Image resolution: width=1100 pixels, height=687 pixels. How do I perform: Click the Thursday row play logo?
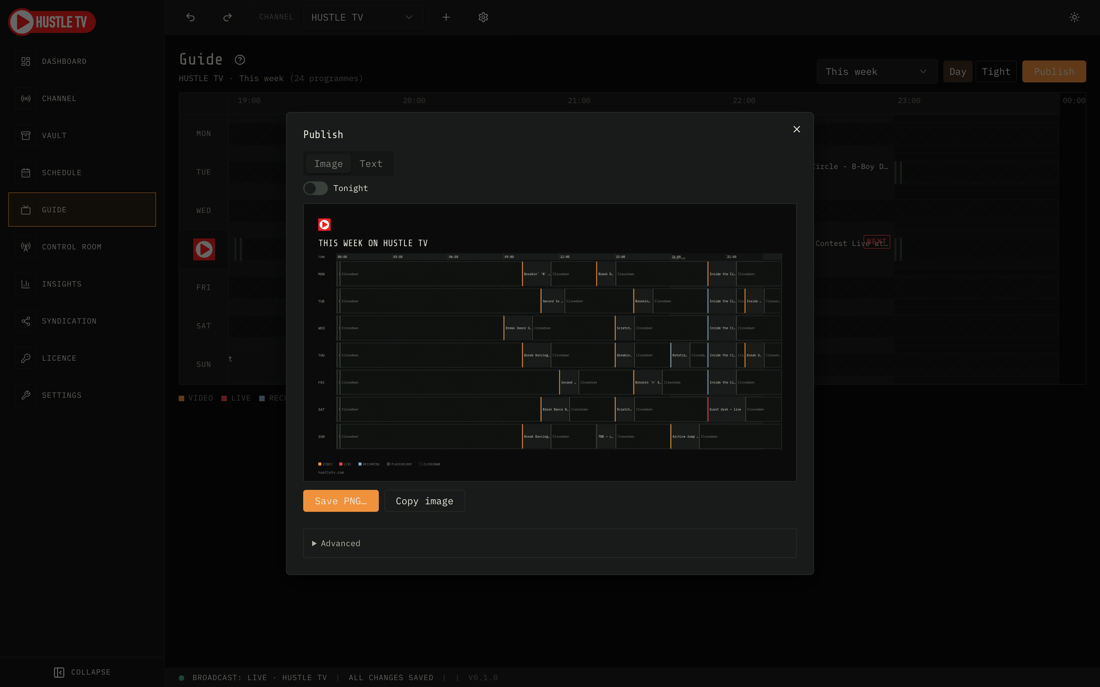204,249
